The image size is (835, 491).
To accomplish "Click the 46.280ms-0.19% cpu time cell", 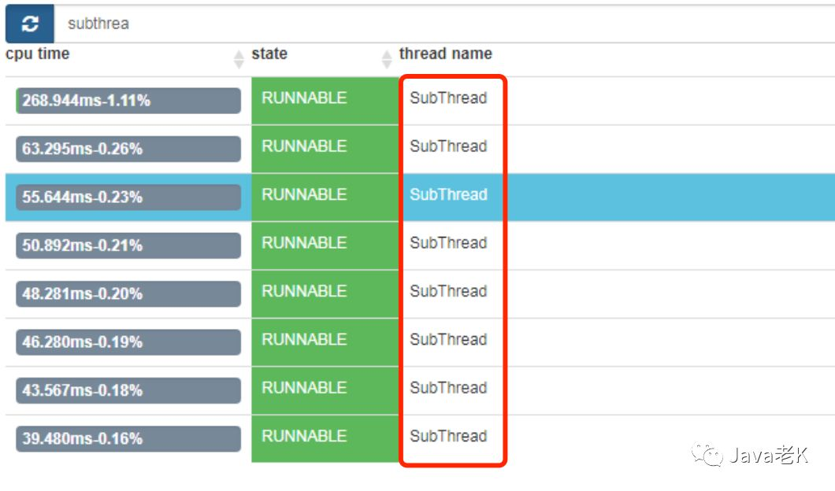I will [128, 342].
